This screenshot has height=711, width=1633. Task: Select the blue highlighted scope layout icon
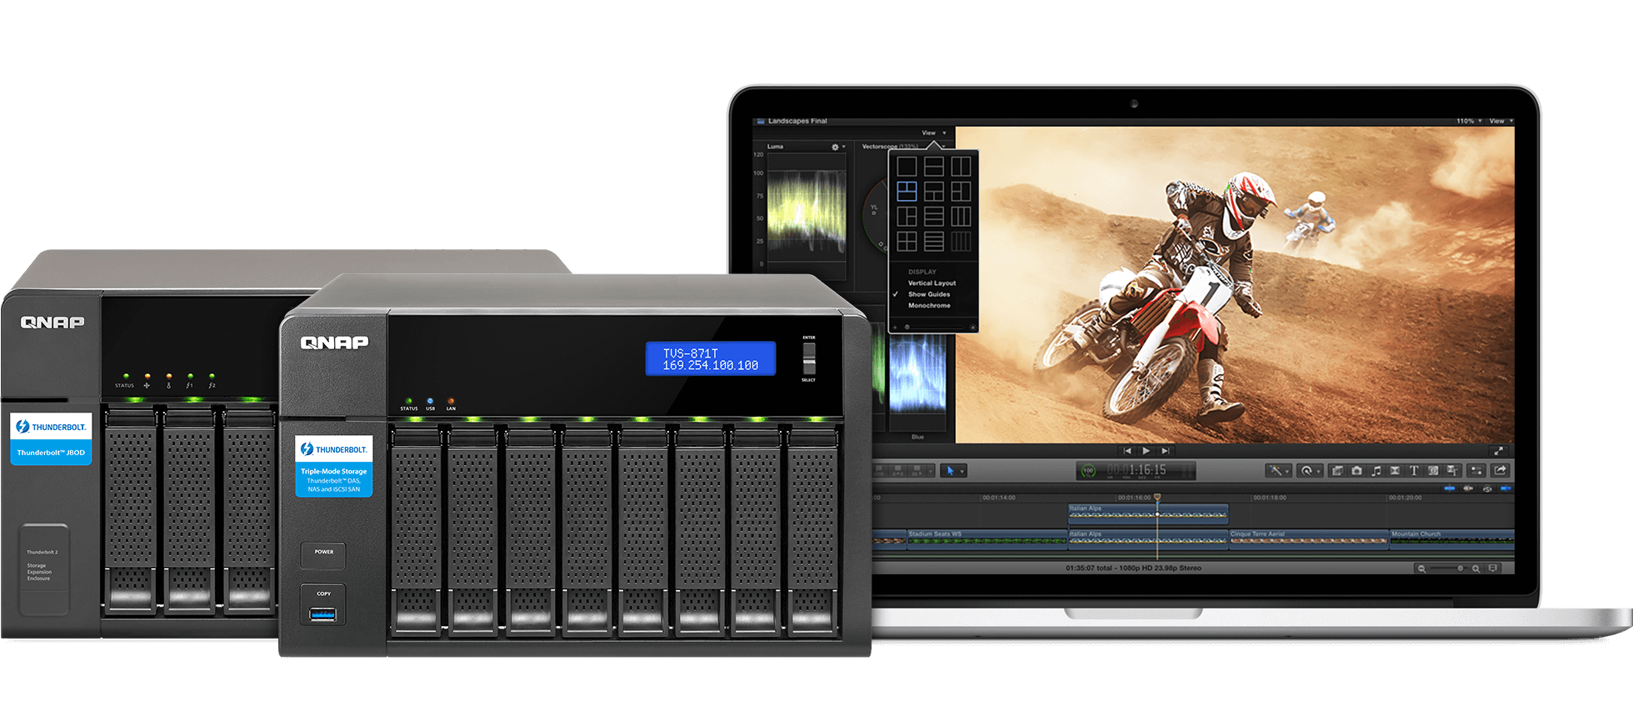click(907, 192)
